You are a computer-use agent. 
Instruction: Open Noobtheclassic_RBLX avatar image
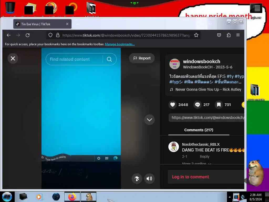point(174,147)
